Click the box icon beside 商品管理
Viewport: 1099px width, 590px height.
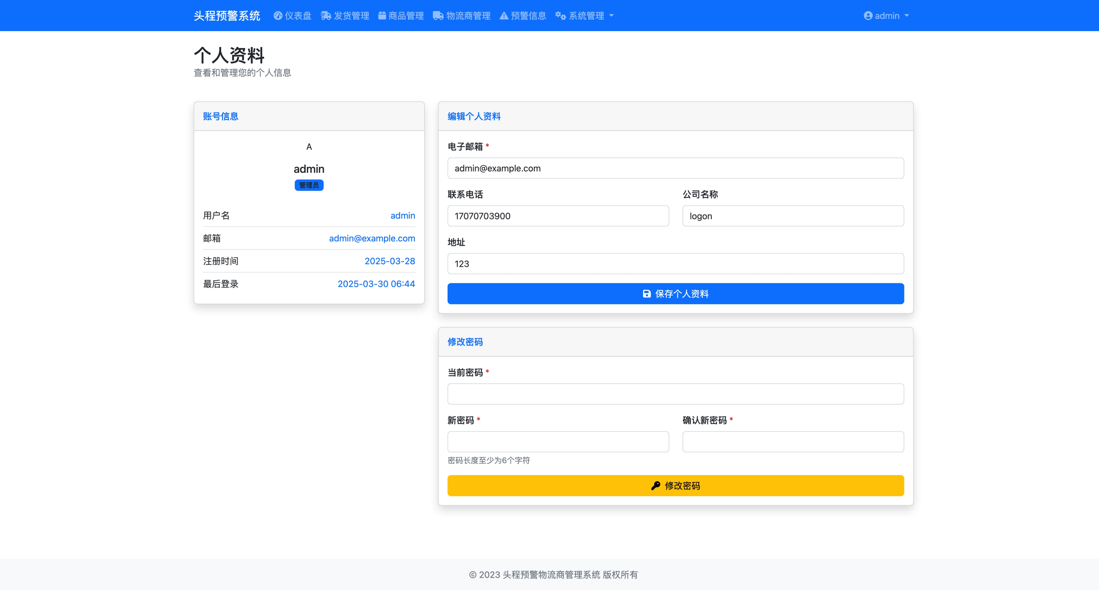coord(382,16)
